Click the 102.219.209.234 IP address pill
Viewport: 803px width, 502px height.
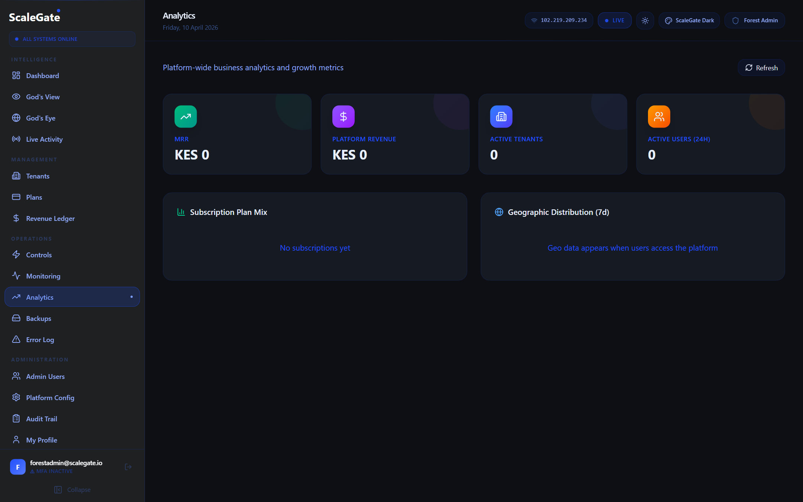(559, 20)
